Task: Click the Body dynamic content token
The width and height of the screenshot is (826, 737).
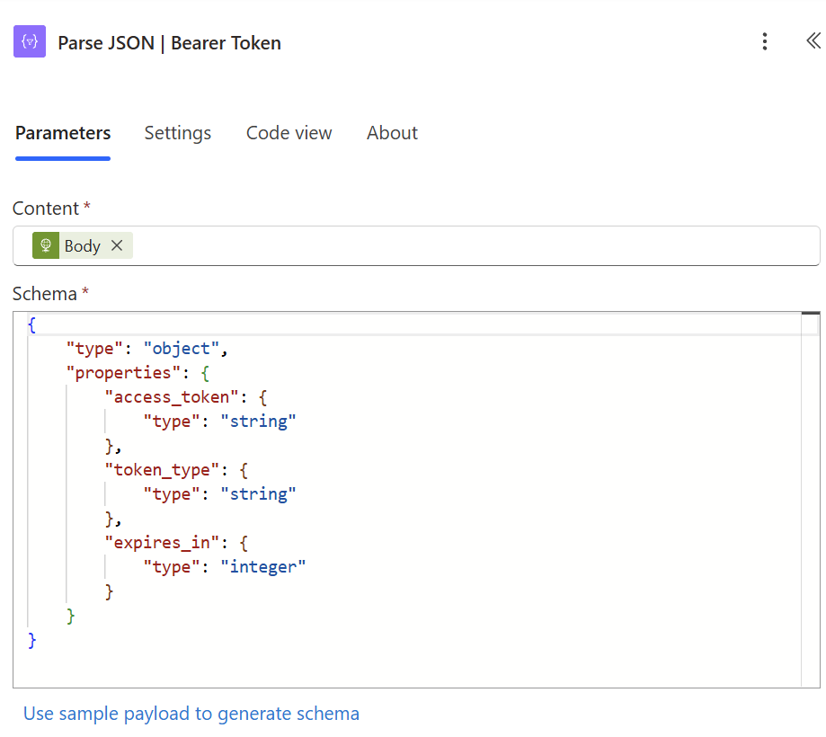Action: [82, 245]
